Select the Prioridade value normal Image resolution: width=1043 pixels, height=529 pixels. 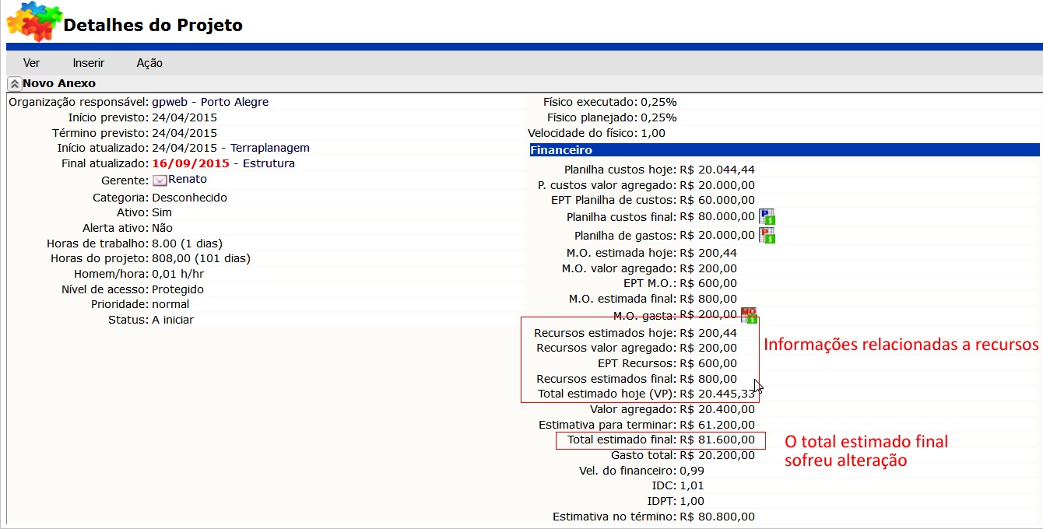[x=170, y=304]
